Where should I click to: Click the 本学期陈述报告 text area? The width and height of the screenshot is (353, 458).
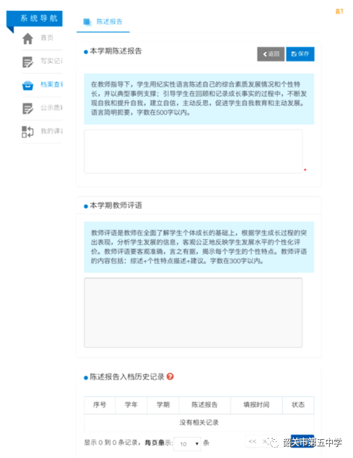(x=193, y=151)
